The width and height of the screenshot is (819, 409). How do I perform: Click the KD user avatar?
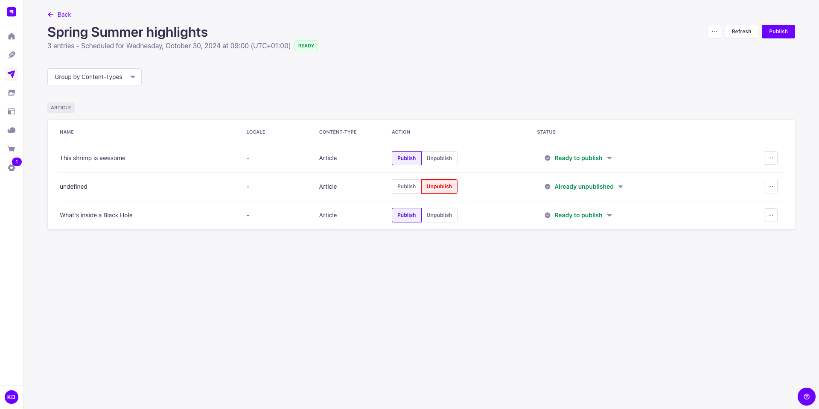(x=12, y=397)
